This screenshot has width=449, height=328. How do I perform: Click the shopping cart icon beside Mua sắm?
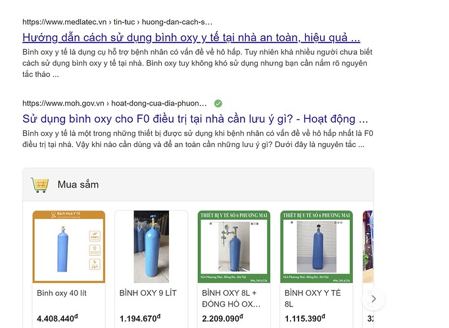coord(40,185)
